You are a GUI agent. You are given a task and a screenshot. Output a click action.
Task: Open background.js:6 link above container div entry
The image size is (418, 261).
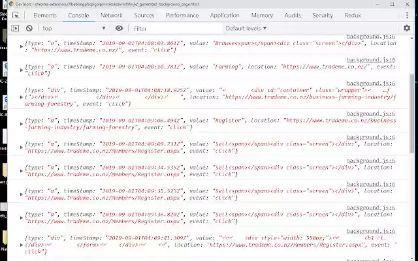tap(371, 84)
